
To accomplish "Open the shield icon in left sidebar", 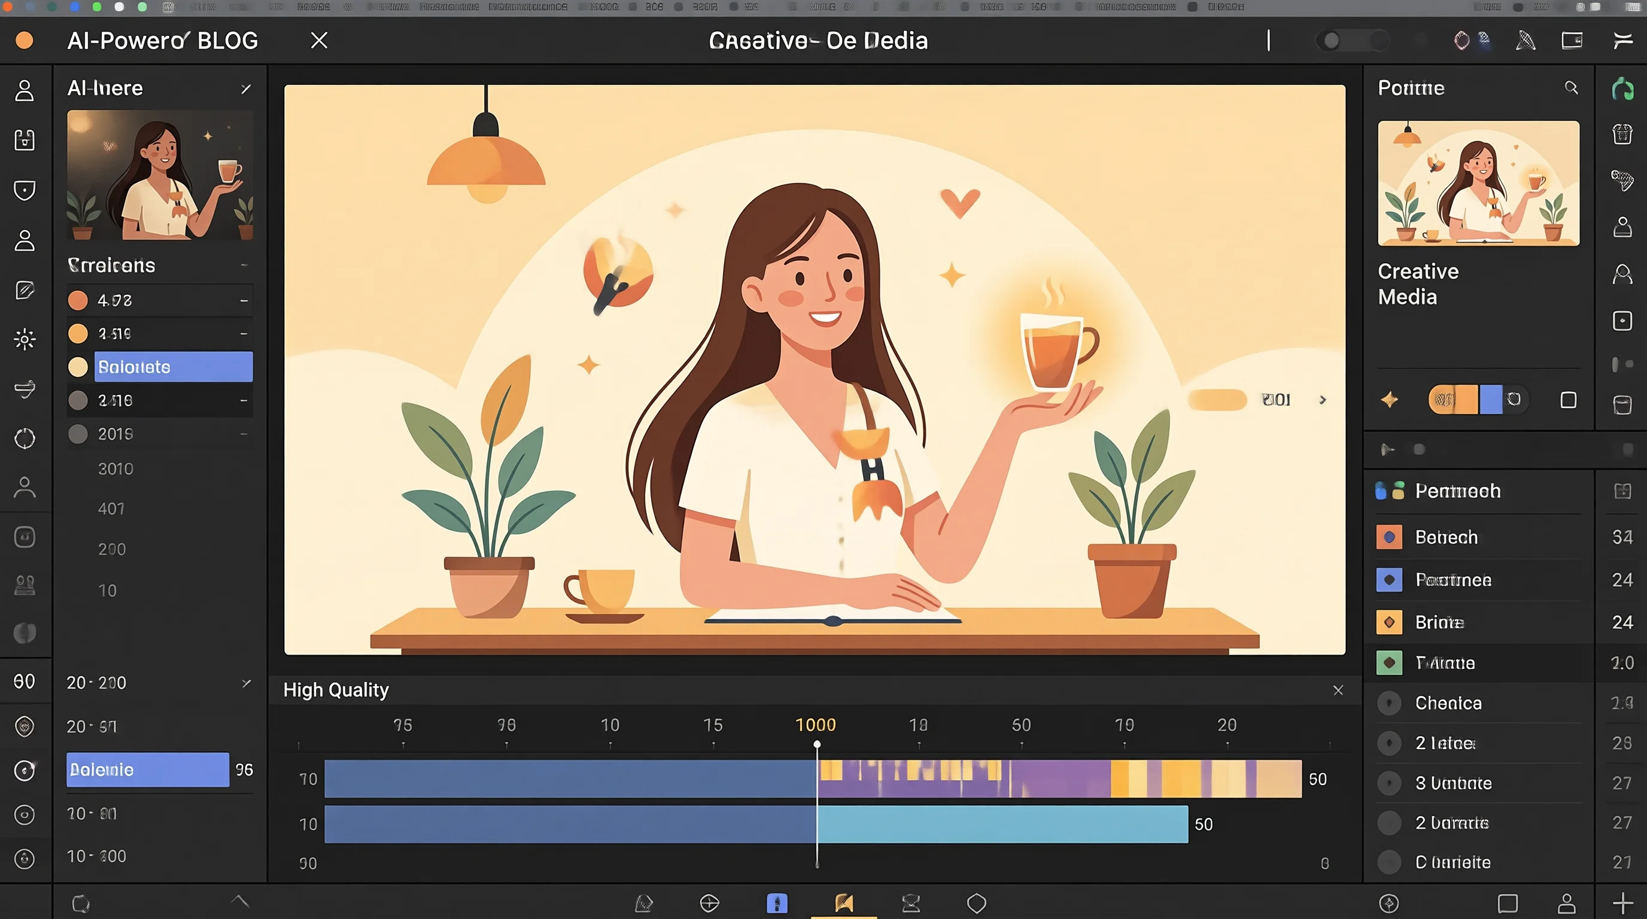I will click(25, 190).
